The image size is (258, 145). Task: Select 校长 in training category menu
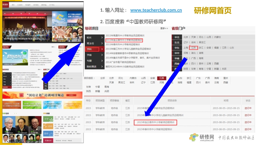click(x=89, y=38)
